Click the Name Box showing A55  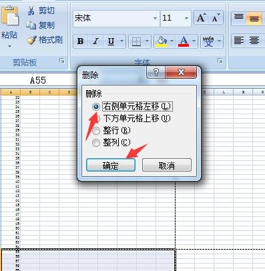(38, 80)
